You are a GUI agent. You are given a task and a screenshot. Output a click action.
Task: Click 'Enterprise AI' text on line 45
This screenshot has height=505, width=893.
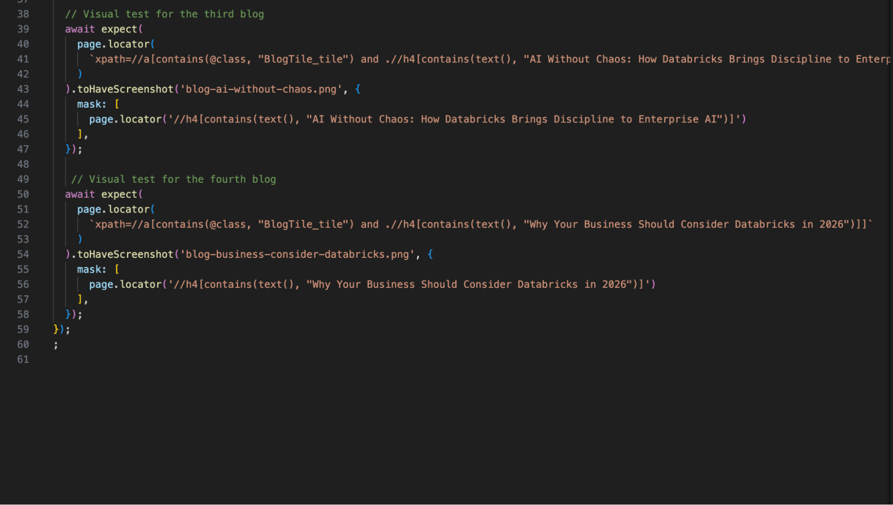pos(677,120)
